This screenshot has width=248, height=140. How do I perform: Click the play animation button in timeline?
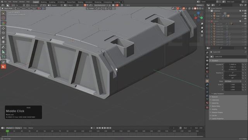[105, 128]
